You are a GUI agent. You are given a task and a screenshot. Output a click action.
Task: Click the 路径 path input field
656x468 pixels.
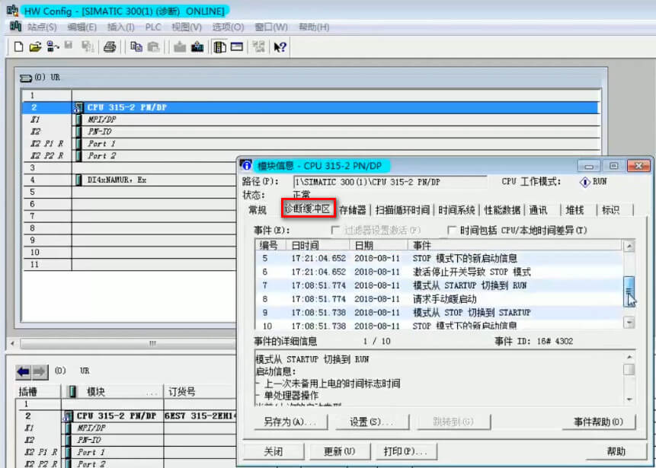(390, 182)
